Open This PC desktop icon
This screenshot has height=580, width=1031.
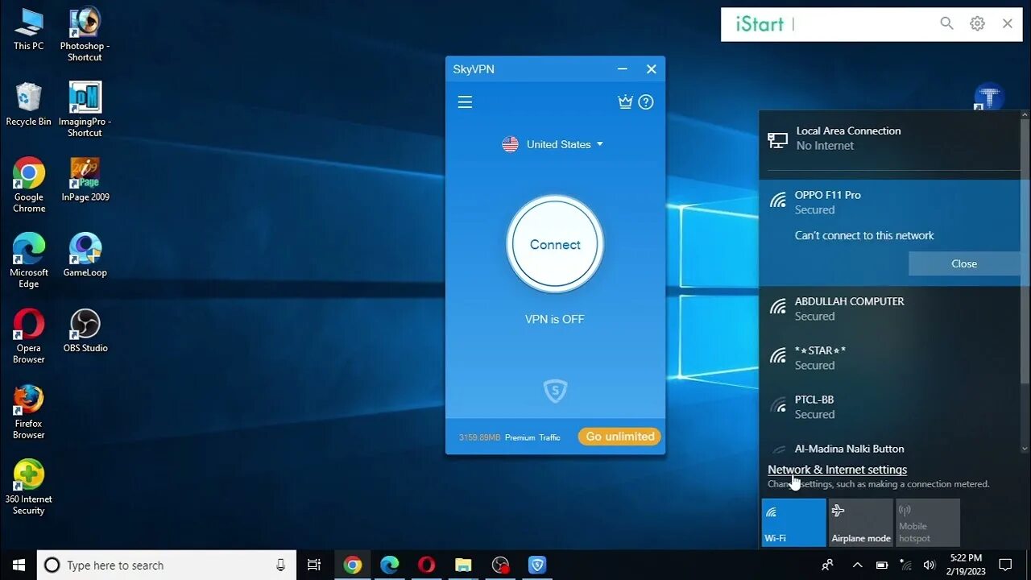pyautogui.click(x=28, y=29)
